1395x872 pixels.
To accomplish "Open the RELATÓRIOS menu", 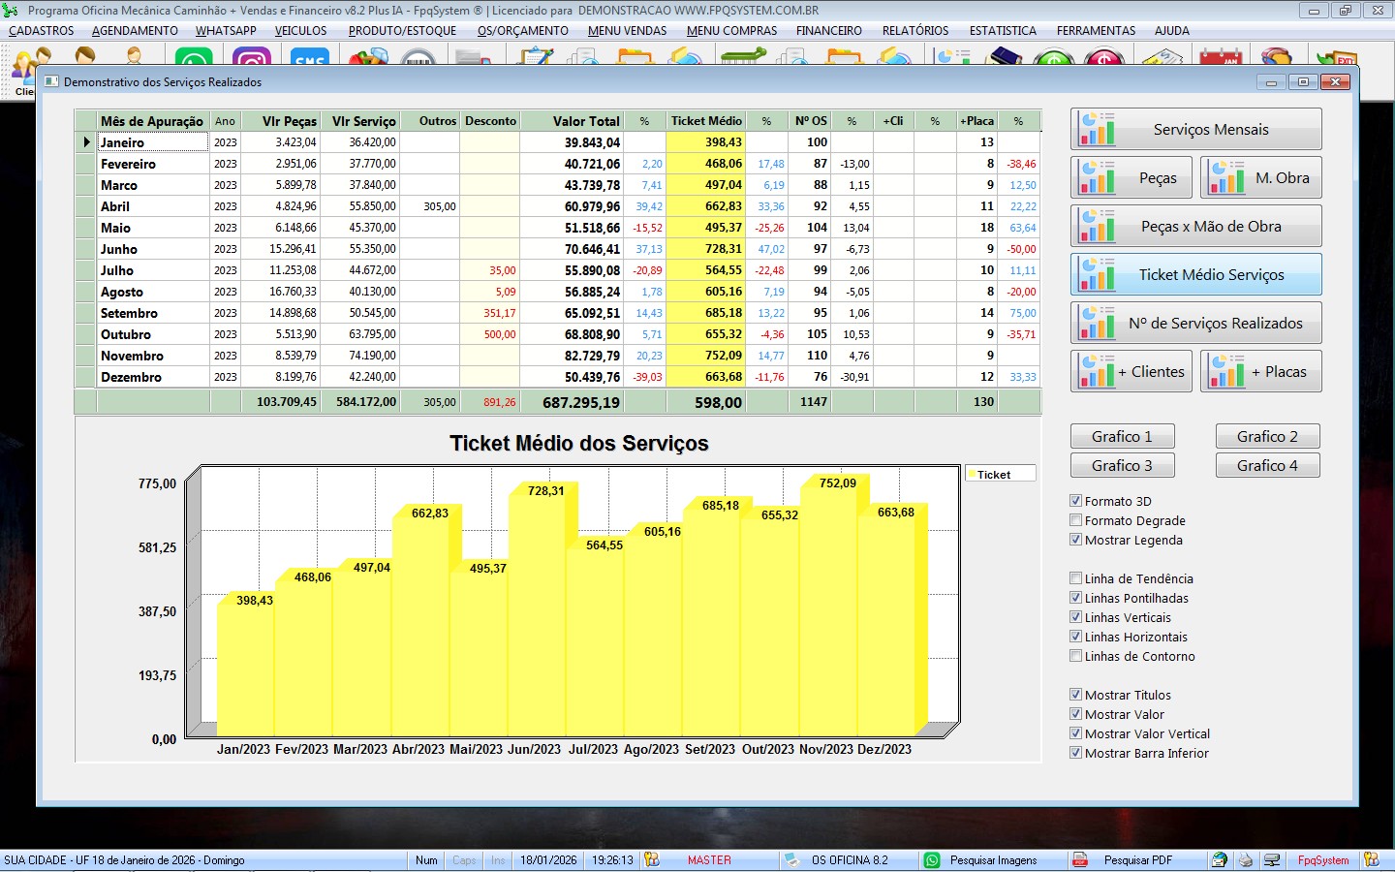I will tap(914, 31).
